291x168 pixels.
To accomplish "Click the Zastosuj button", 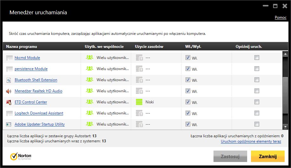I will [230, 156].
